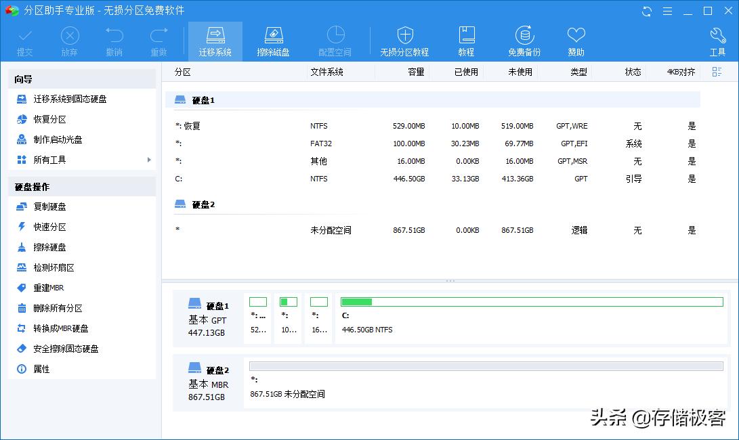Toggle the grid view icon above the columns
This screenshot has width=739, height=440.
[717, 72]
